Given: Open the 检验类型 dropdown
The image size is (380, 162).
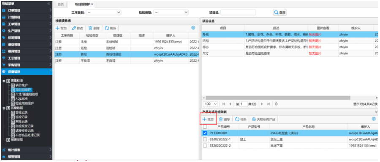Looking at the screenshot, I should 171,12.
